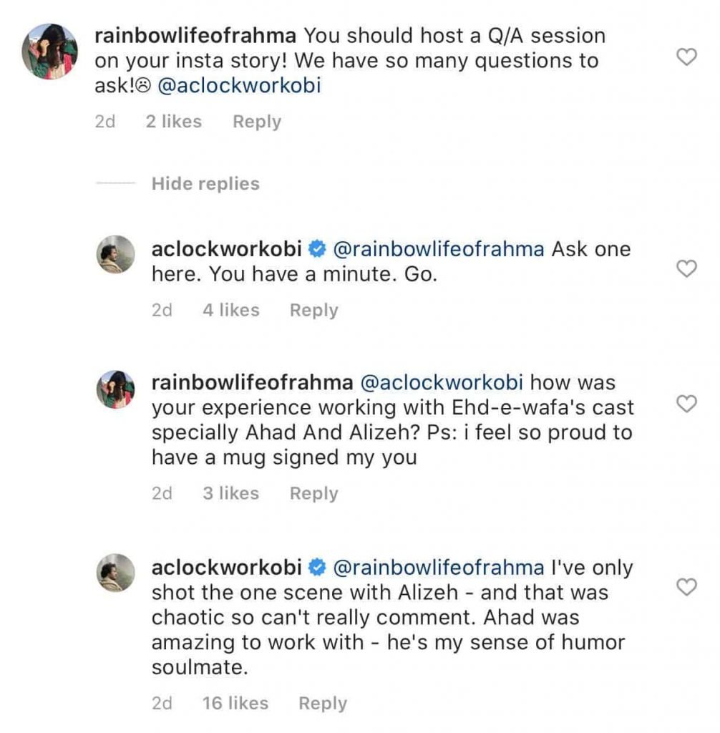The image size is (720, 733).
Task: Like rainbowlifeofrahma's Q/A session comment
Action: click(686, 58)
